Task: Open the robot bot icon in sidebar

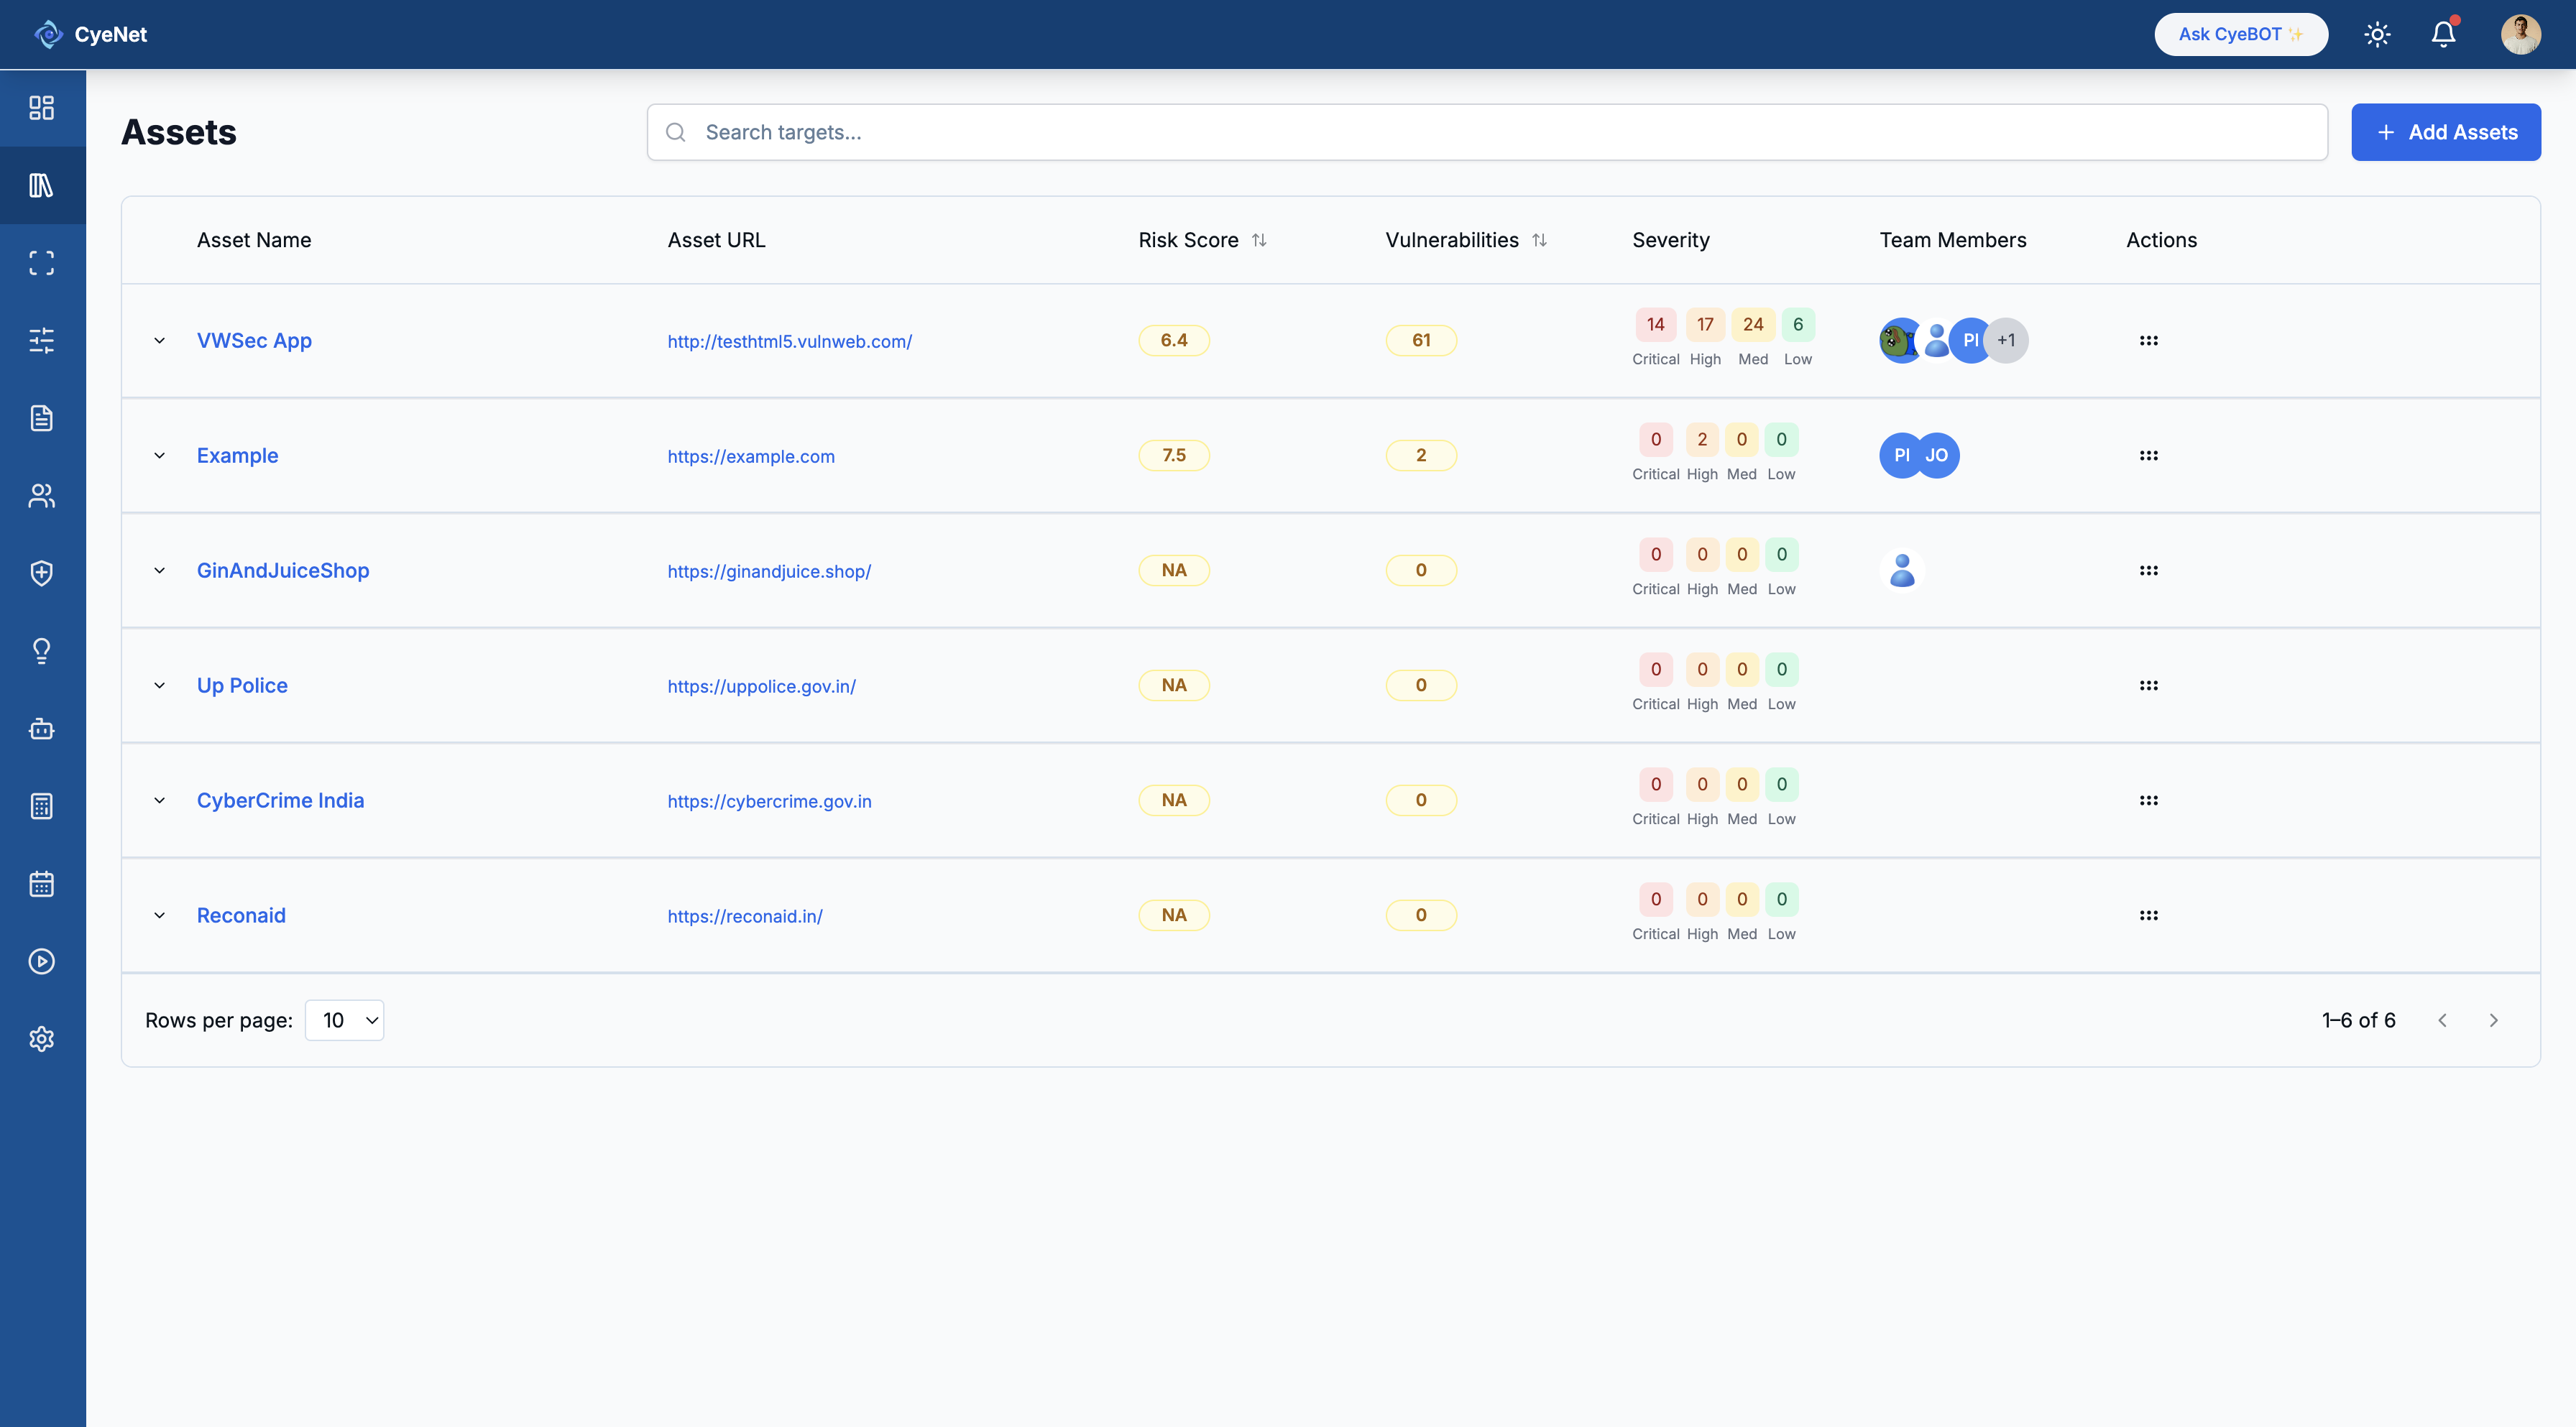Action: click(42, 729)
